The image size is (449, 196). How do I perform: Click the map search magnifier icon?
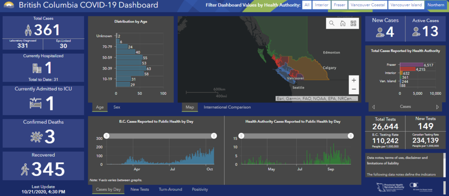coord(332,23)
